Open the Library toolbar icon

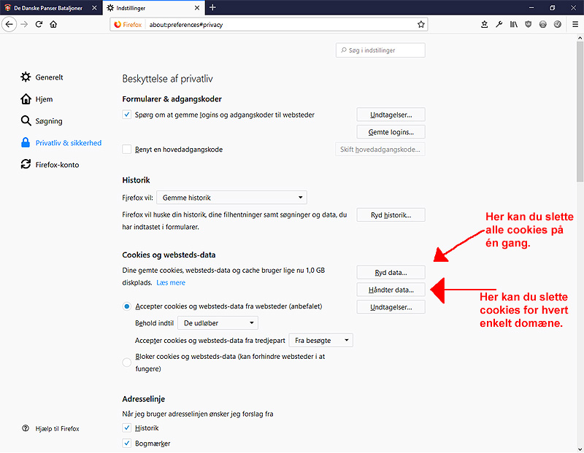[x=514, y=24]
